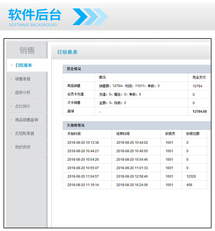This screenshot has height=231, width=215.
Task: Open 我的供货 sidebar item
Action: click(x=27, y=147)
